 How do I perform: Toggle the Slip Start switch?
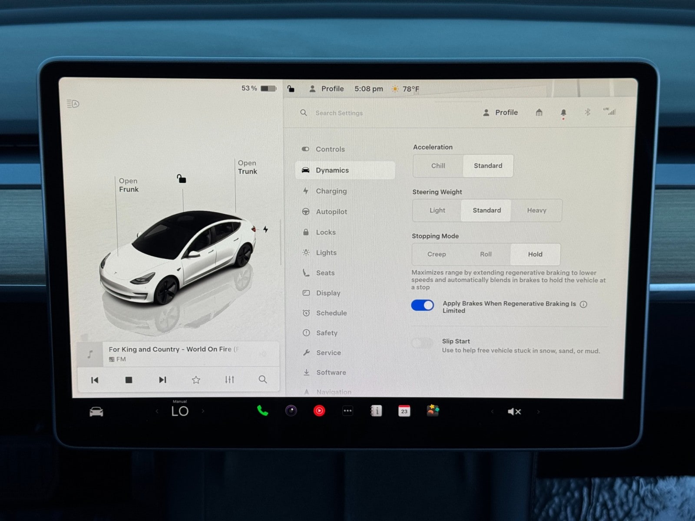[422, 343]
